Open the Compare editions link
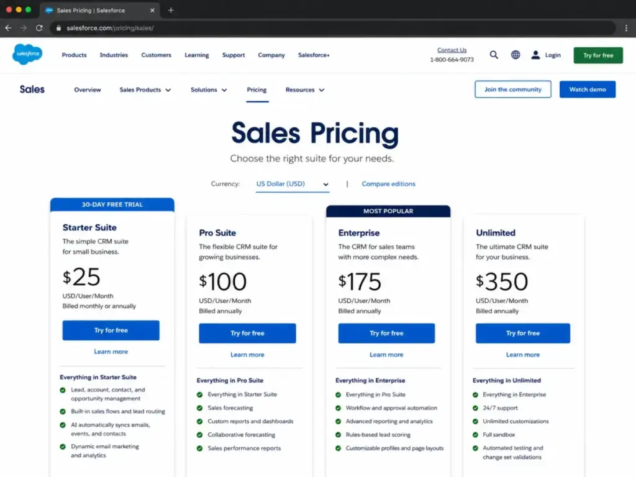Screen dimensions: 636x477 pos(389,184)
